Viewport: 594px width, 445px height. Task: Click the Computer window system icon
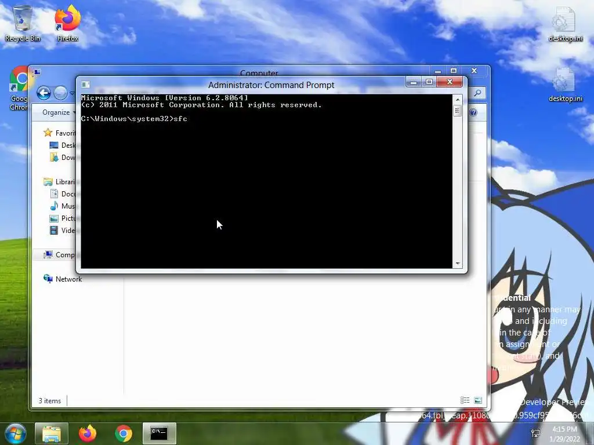37,72
